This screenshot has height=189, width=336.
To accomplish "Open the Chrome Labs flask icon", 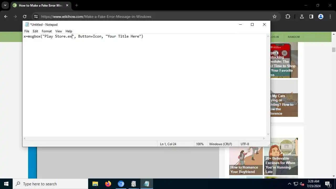I will point(302,17).
